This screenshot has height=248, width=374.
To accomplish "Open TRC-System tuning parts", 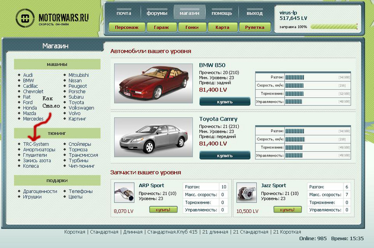I will tap(36, 144).
